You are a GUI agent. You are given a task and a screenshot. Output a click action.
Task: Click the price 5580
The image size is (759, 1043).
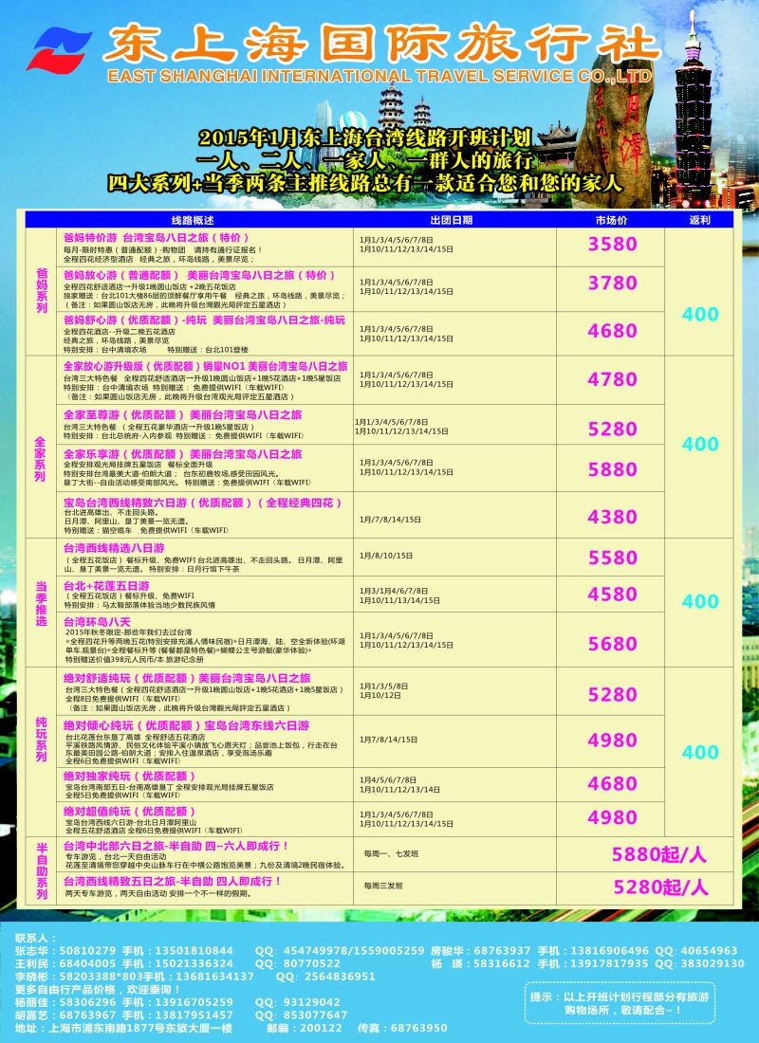(613, 558)
